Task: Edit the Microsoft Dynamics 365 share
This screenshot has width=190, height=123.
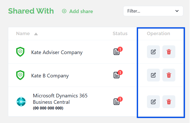Action: 153,102
